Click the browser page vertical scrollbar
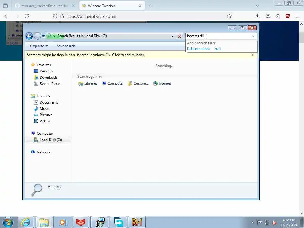The height and width of the screenshot is (228, 304). (301, 119)
